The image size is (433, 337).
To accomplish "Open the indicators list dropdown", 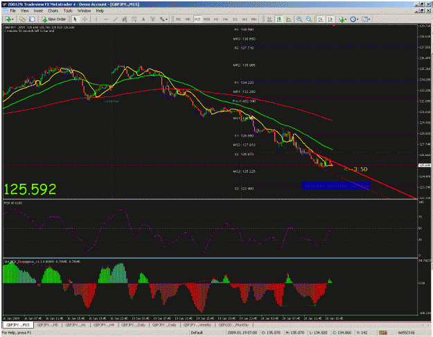I will pos(342,19).
